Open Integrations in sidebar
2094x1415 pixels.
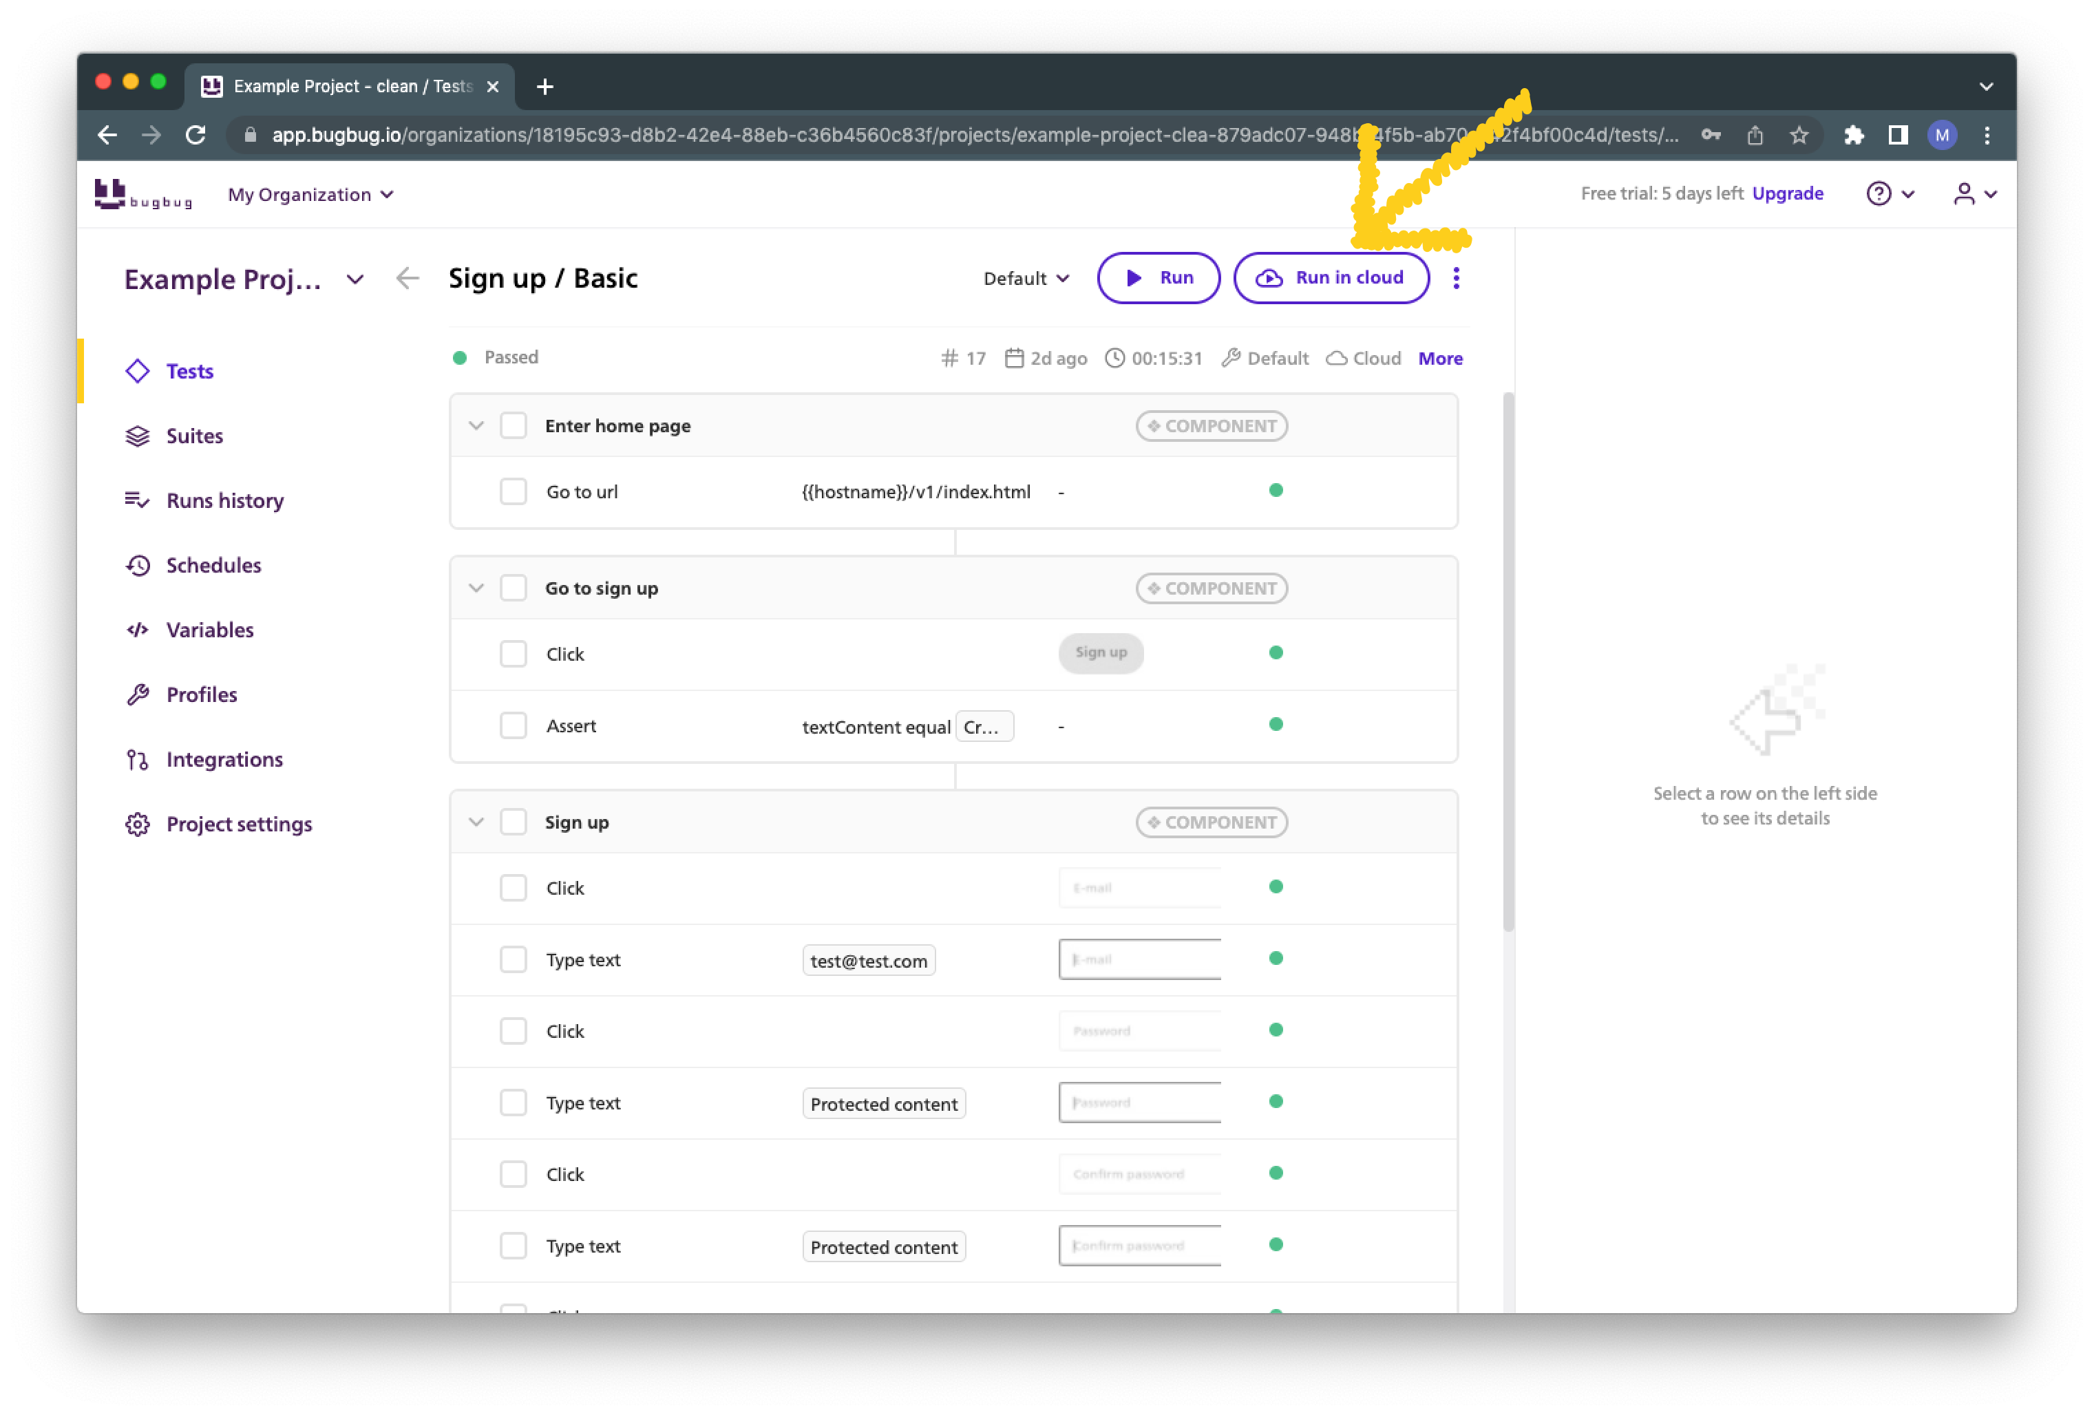coord(204,760)
